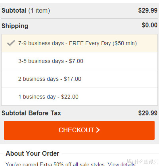Select 7-9 business days FREE shipping option

tap(79, 43)
